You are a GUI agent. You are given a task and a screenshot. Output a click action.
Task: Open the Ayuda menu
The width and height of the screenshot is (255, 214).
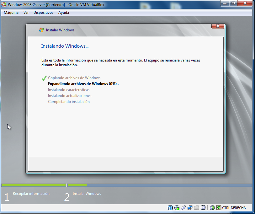[64, 13]
